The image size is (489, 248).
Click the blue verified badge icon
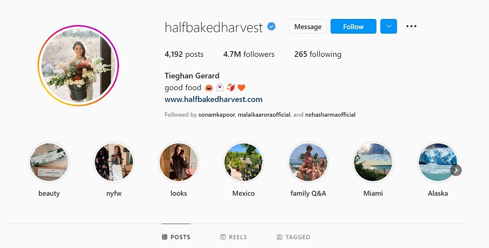[x=271, y=26]
